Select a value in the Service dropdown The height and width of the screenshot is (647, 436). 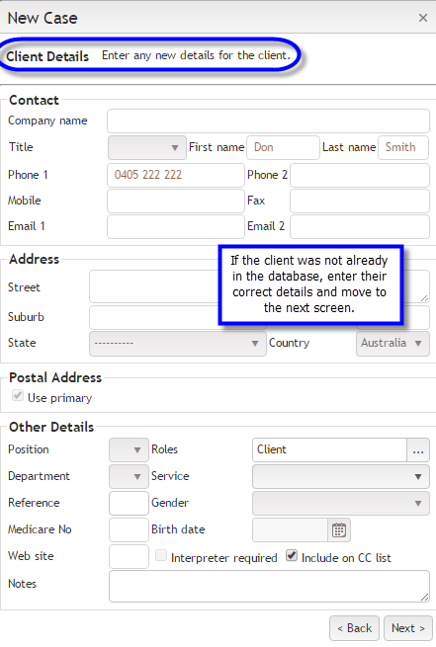(x=341, y=476)
